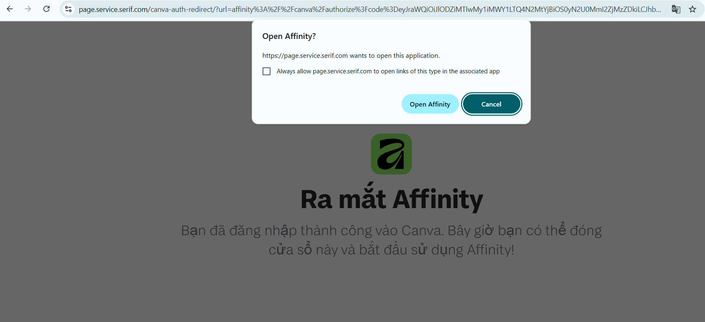Screen dimensions: 705x322
Task: Click the Ra mắt Affinity heading
Action: (x=391, y=199)
